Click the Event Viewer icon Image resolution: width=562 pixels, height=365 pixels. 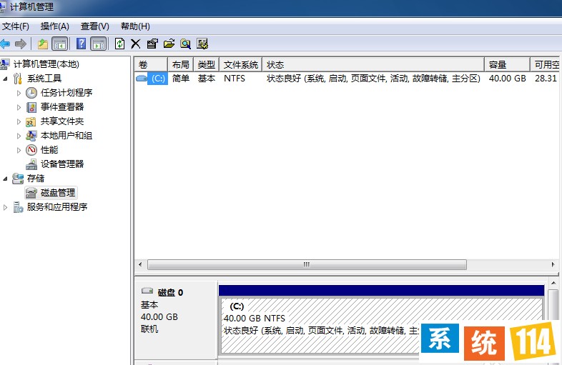pos(31,107)
